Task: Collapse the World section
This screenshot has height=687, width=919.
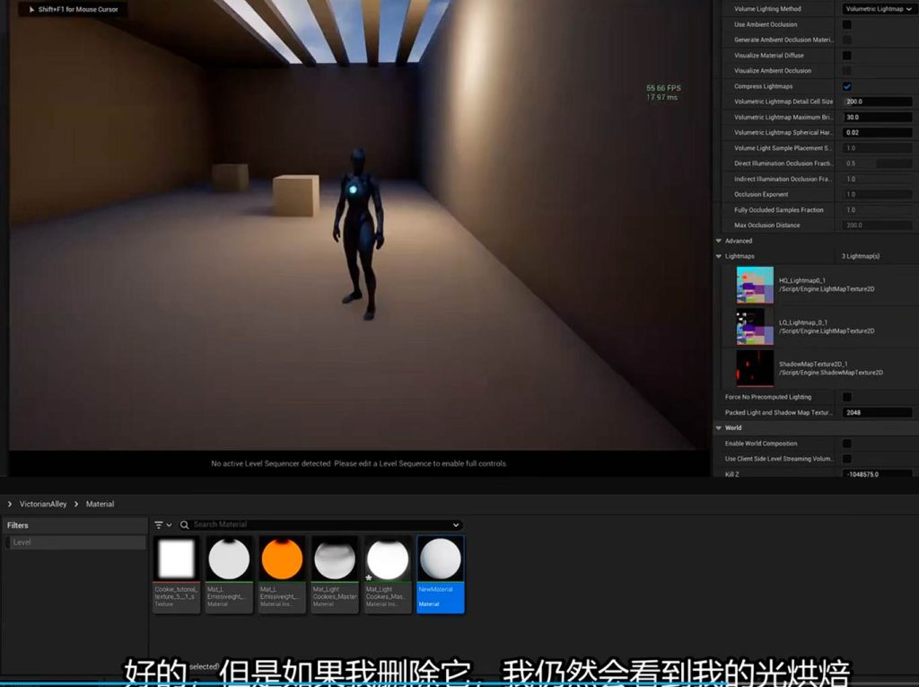Action: [719, 427]
